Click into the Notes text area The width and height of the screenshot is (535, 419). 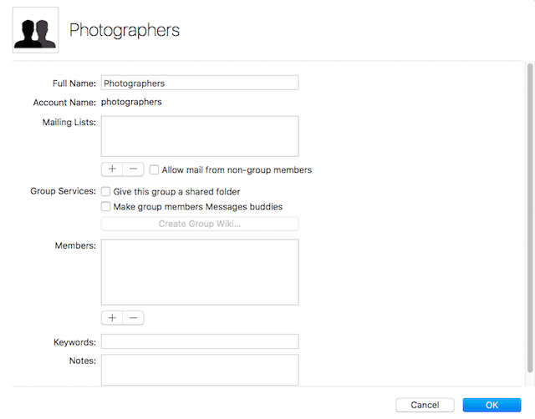199,369
